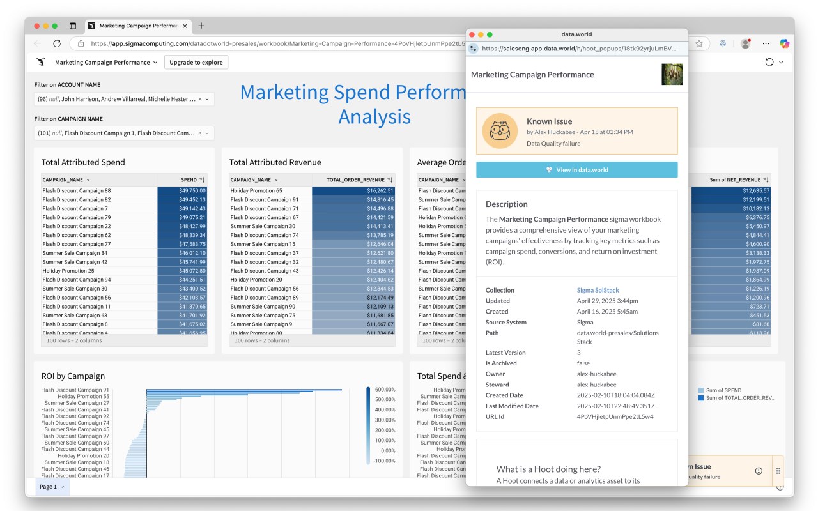This screenshot has height=511, width=818.
Task: Click the Upgrade to explore button
Action: tap(196, 63)
